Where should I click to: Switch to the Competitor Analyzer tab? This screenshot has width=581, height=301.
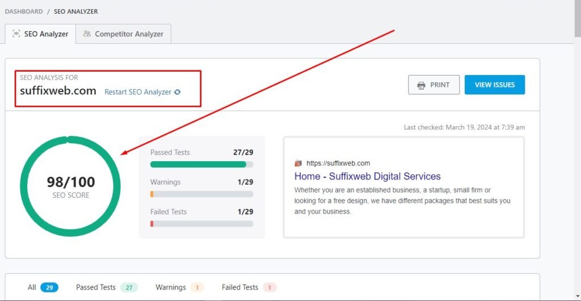(123, 34)
